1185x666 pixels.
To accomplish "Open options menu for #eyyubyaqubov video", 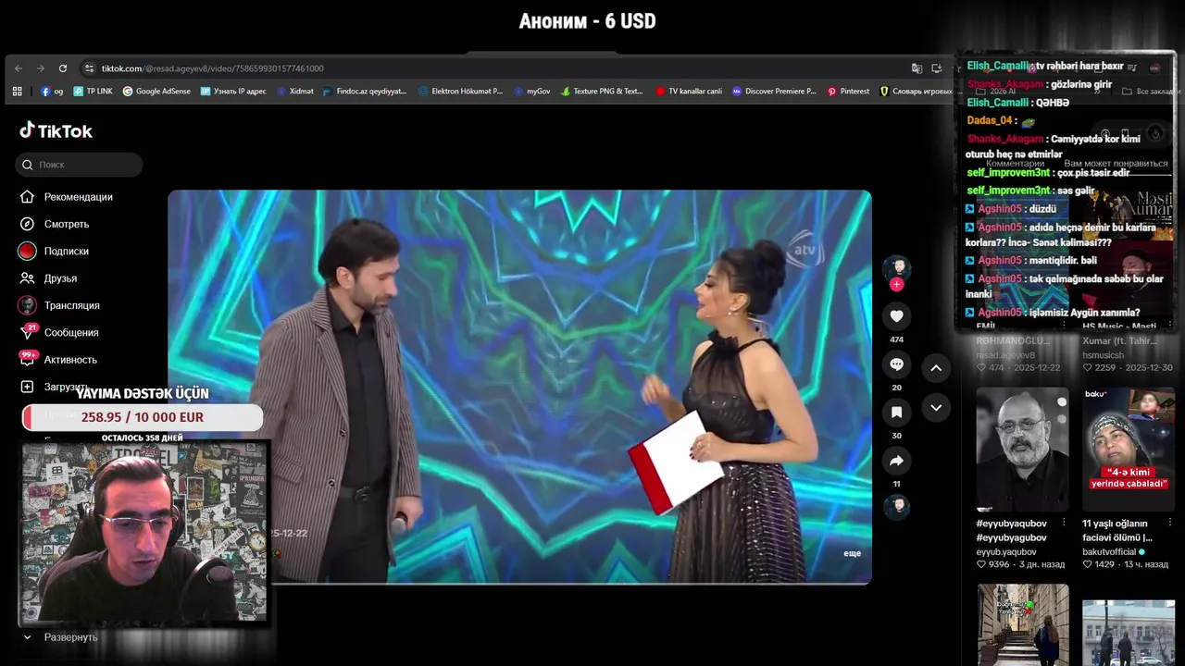I will pyautogui.click(x=1063, y=524).
